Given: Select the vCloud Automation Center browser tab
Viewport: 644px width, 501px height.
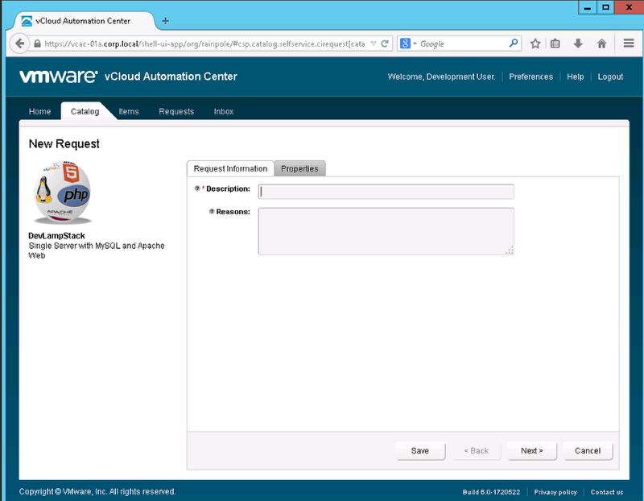Looking at the screenshot, I should point(85,21).
